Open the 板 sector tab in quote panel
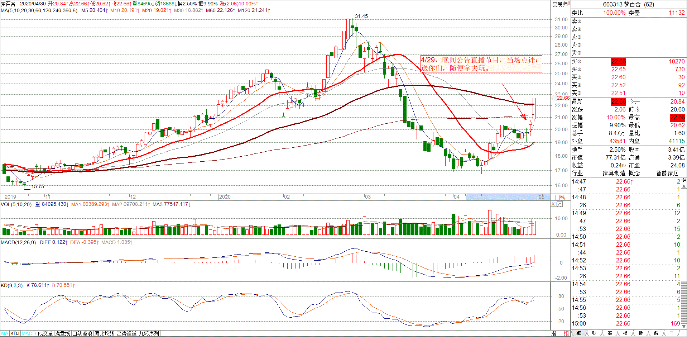 [x=640, y=333]
